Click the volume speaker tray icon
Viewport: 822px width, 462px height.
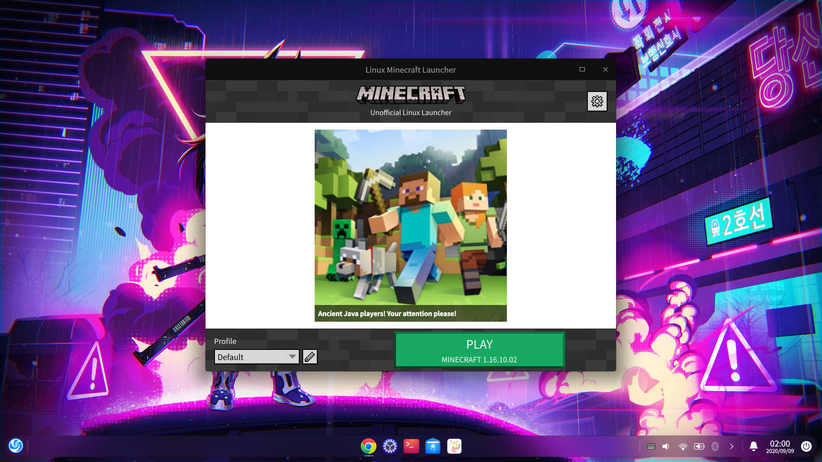point(666,446)
